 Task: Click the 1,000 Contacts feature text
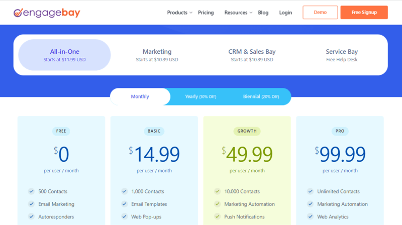(148, 191)
